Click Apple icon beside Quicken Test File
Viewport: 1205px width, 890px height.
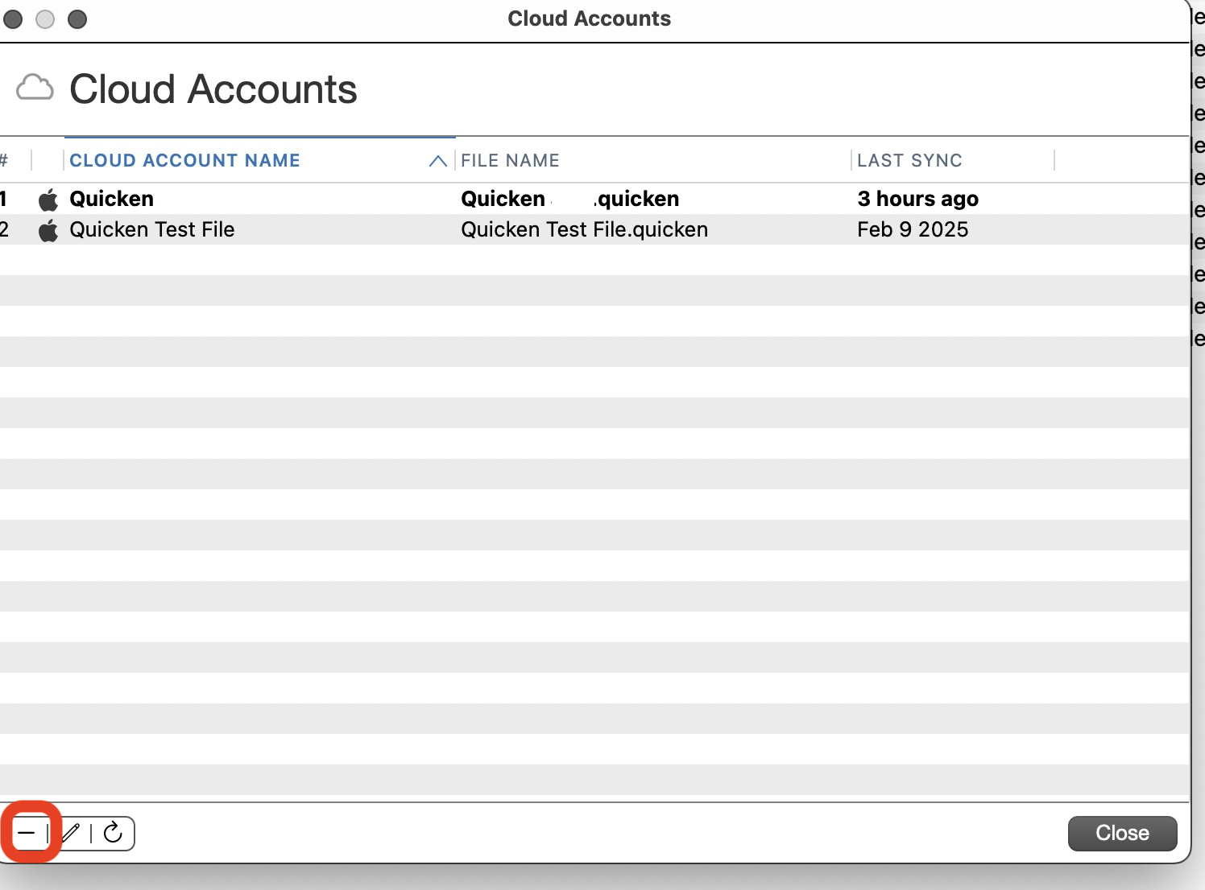coord(48,230)
